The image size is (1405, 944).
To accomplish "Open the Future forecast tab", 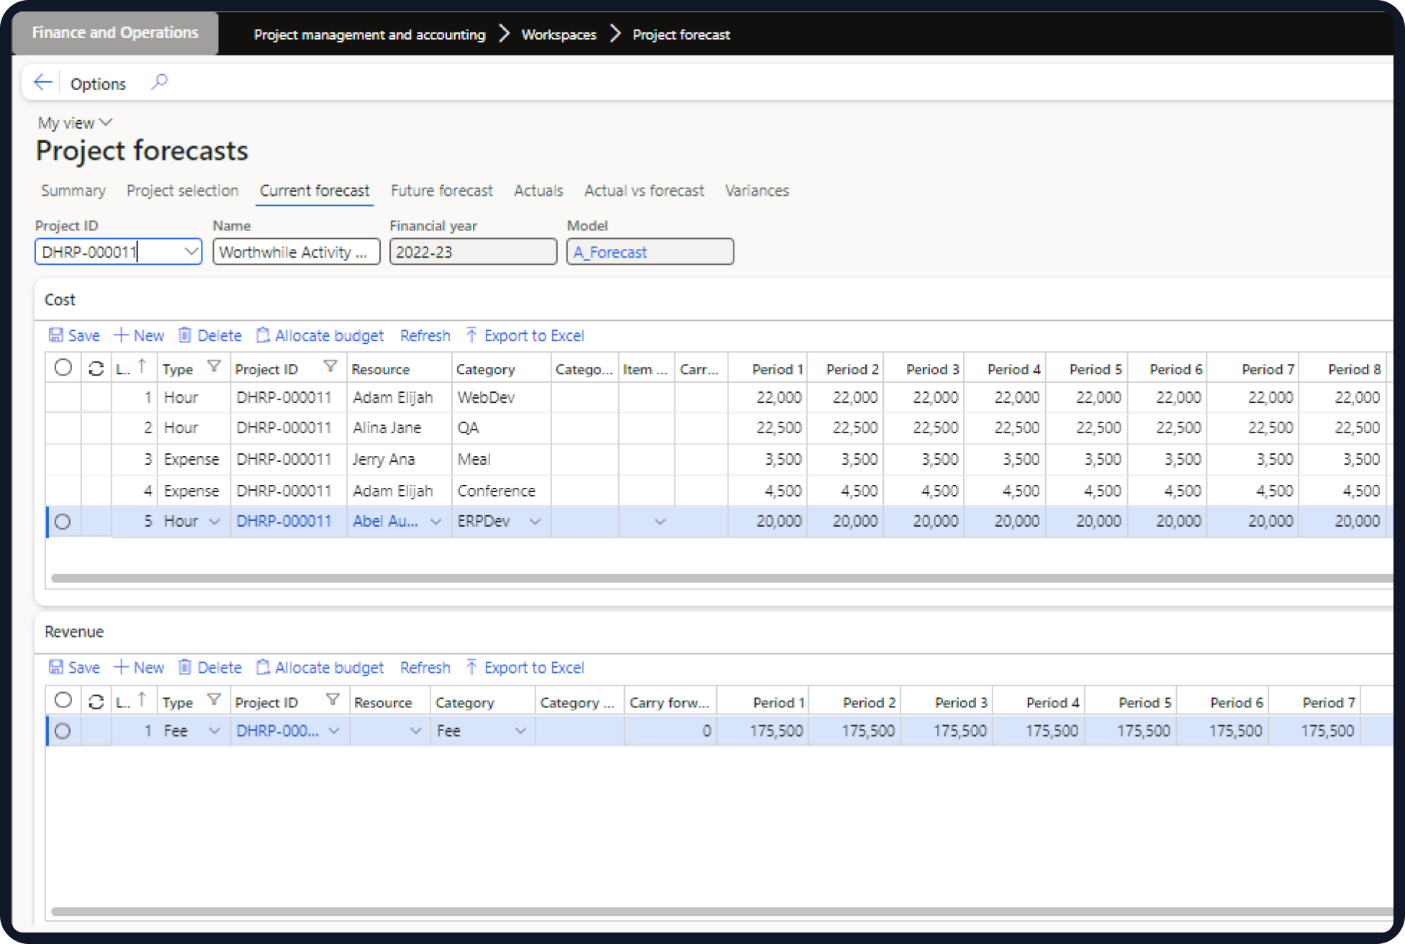I will pyautogui.click(x=441, y=191).
